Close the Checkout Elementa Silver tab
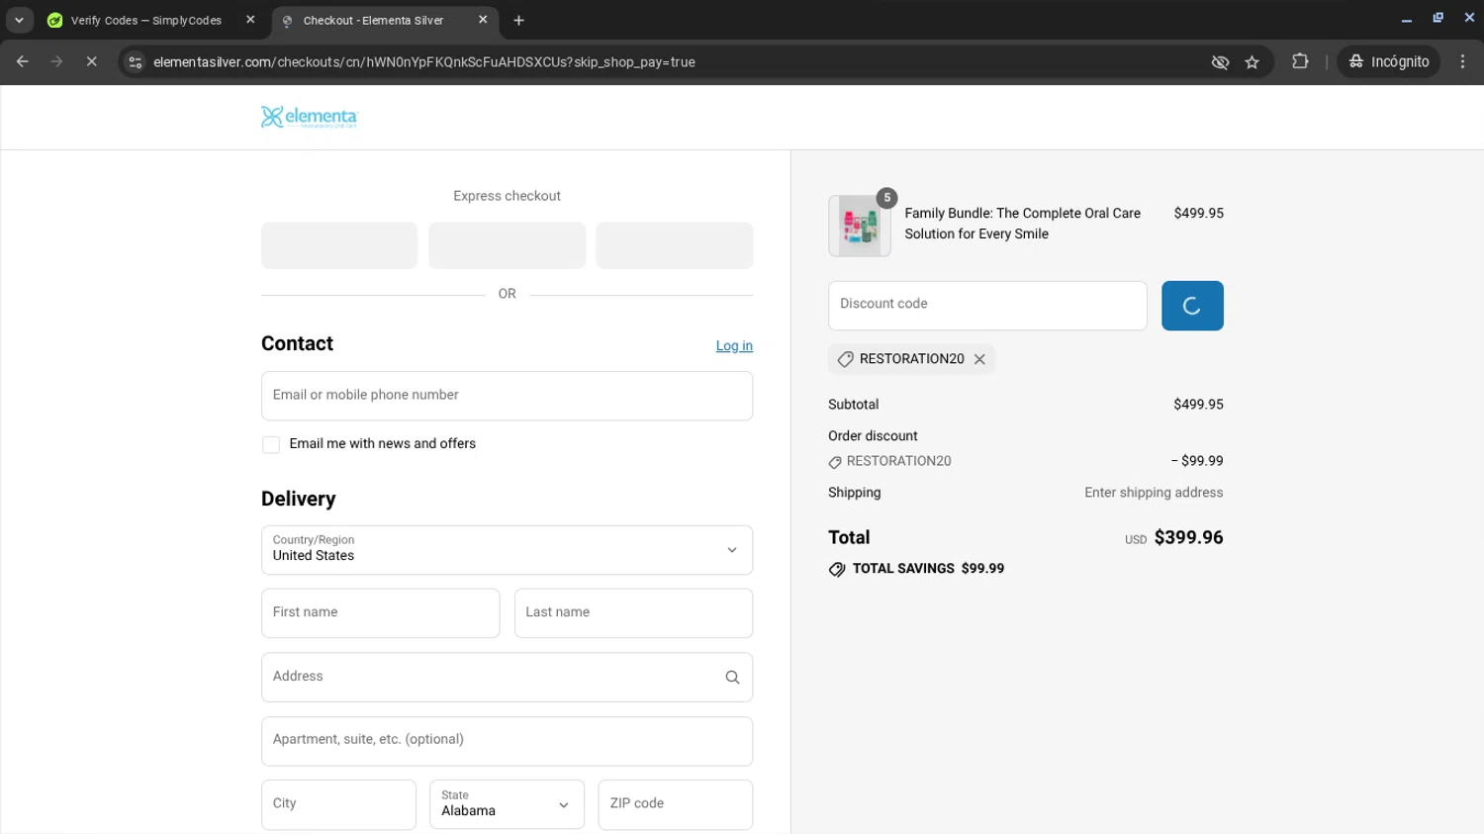 click(483, 20)
